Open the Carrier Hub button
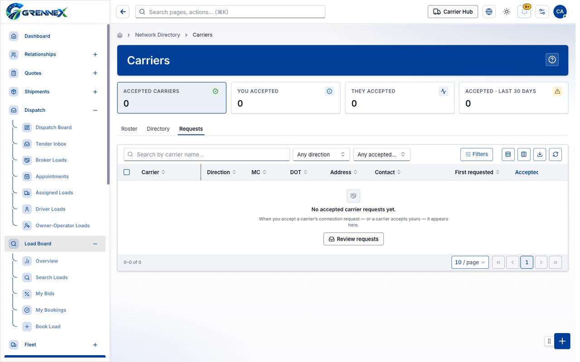 pos(453,12)
